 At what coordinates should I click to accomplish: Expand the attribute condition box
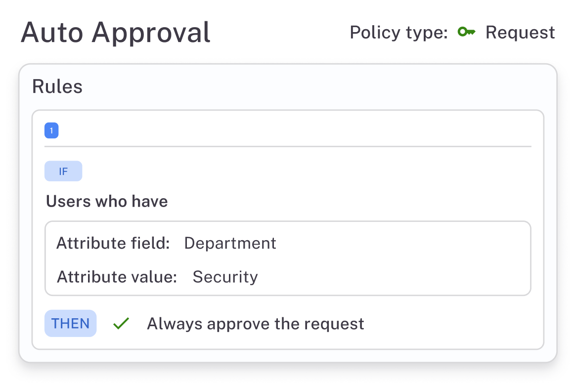pos(288,257)
